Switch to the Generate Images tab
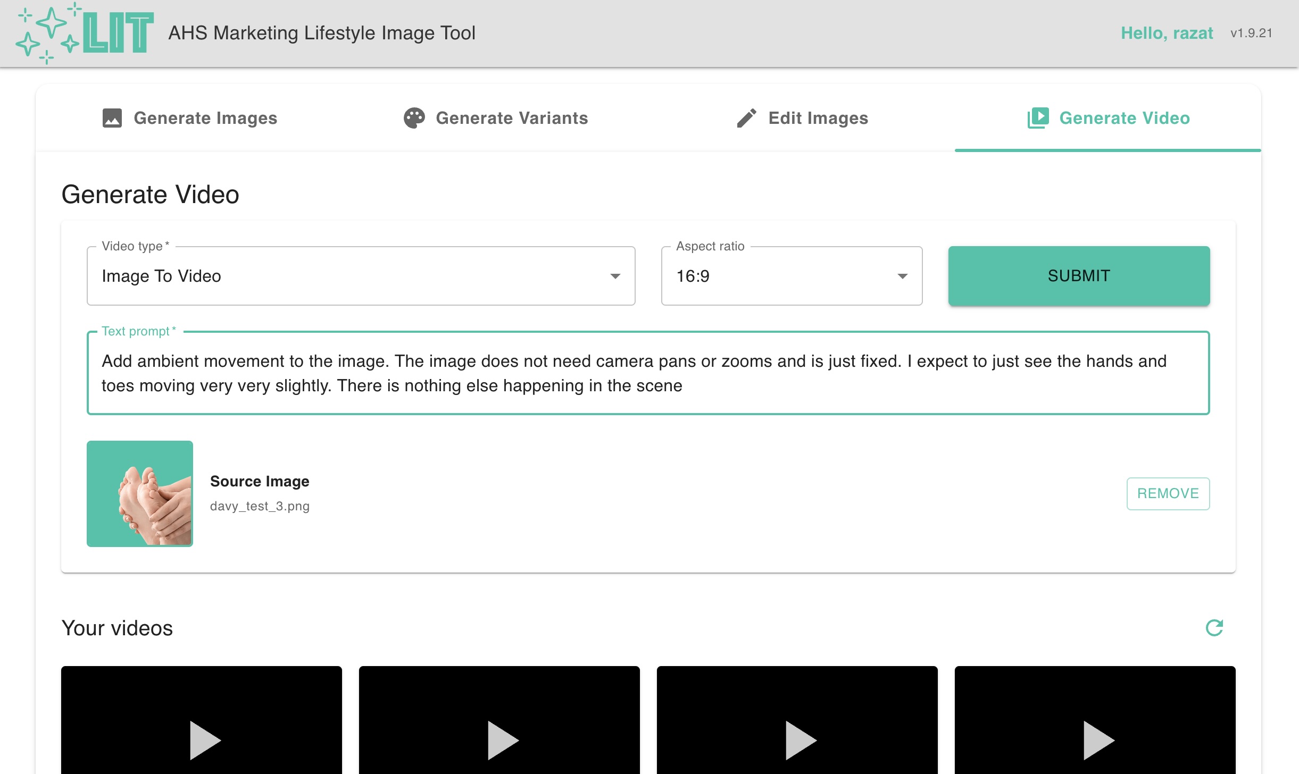This screenshot has height=774, width=1299. 205,118
